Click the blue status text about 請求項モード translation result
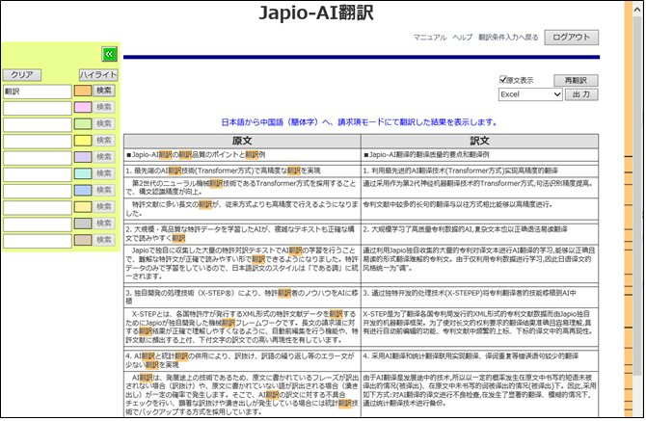The width and height of the screenshot is (646, 421). coord(360,122)
